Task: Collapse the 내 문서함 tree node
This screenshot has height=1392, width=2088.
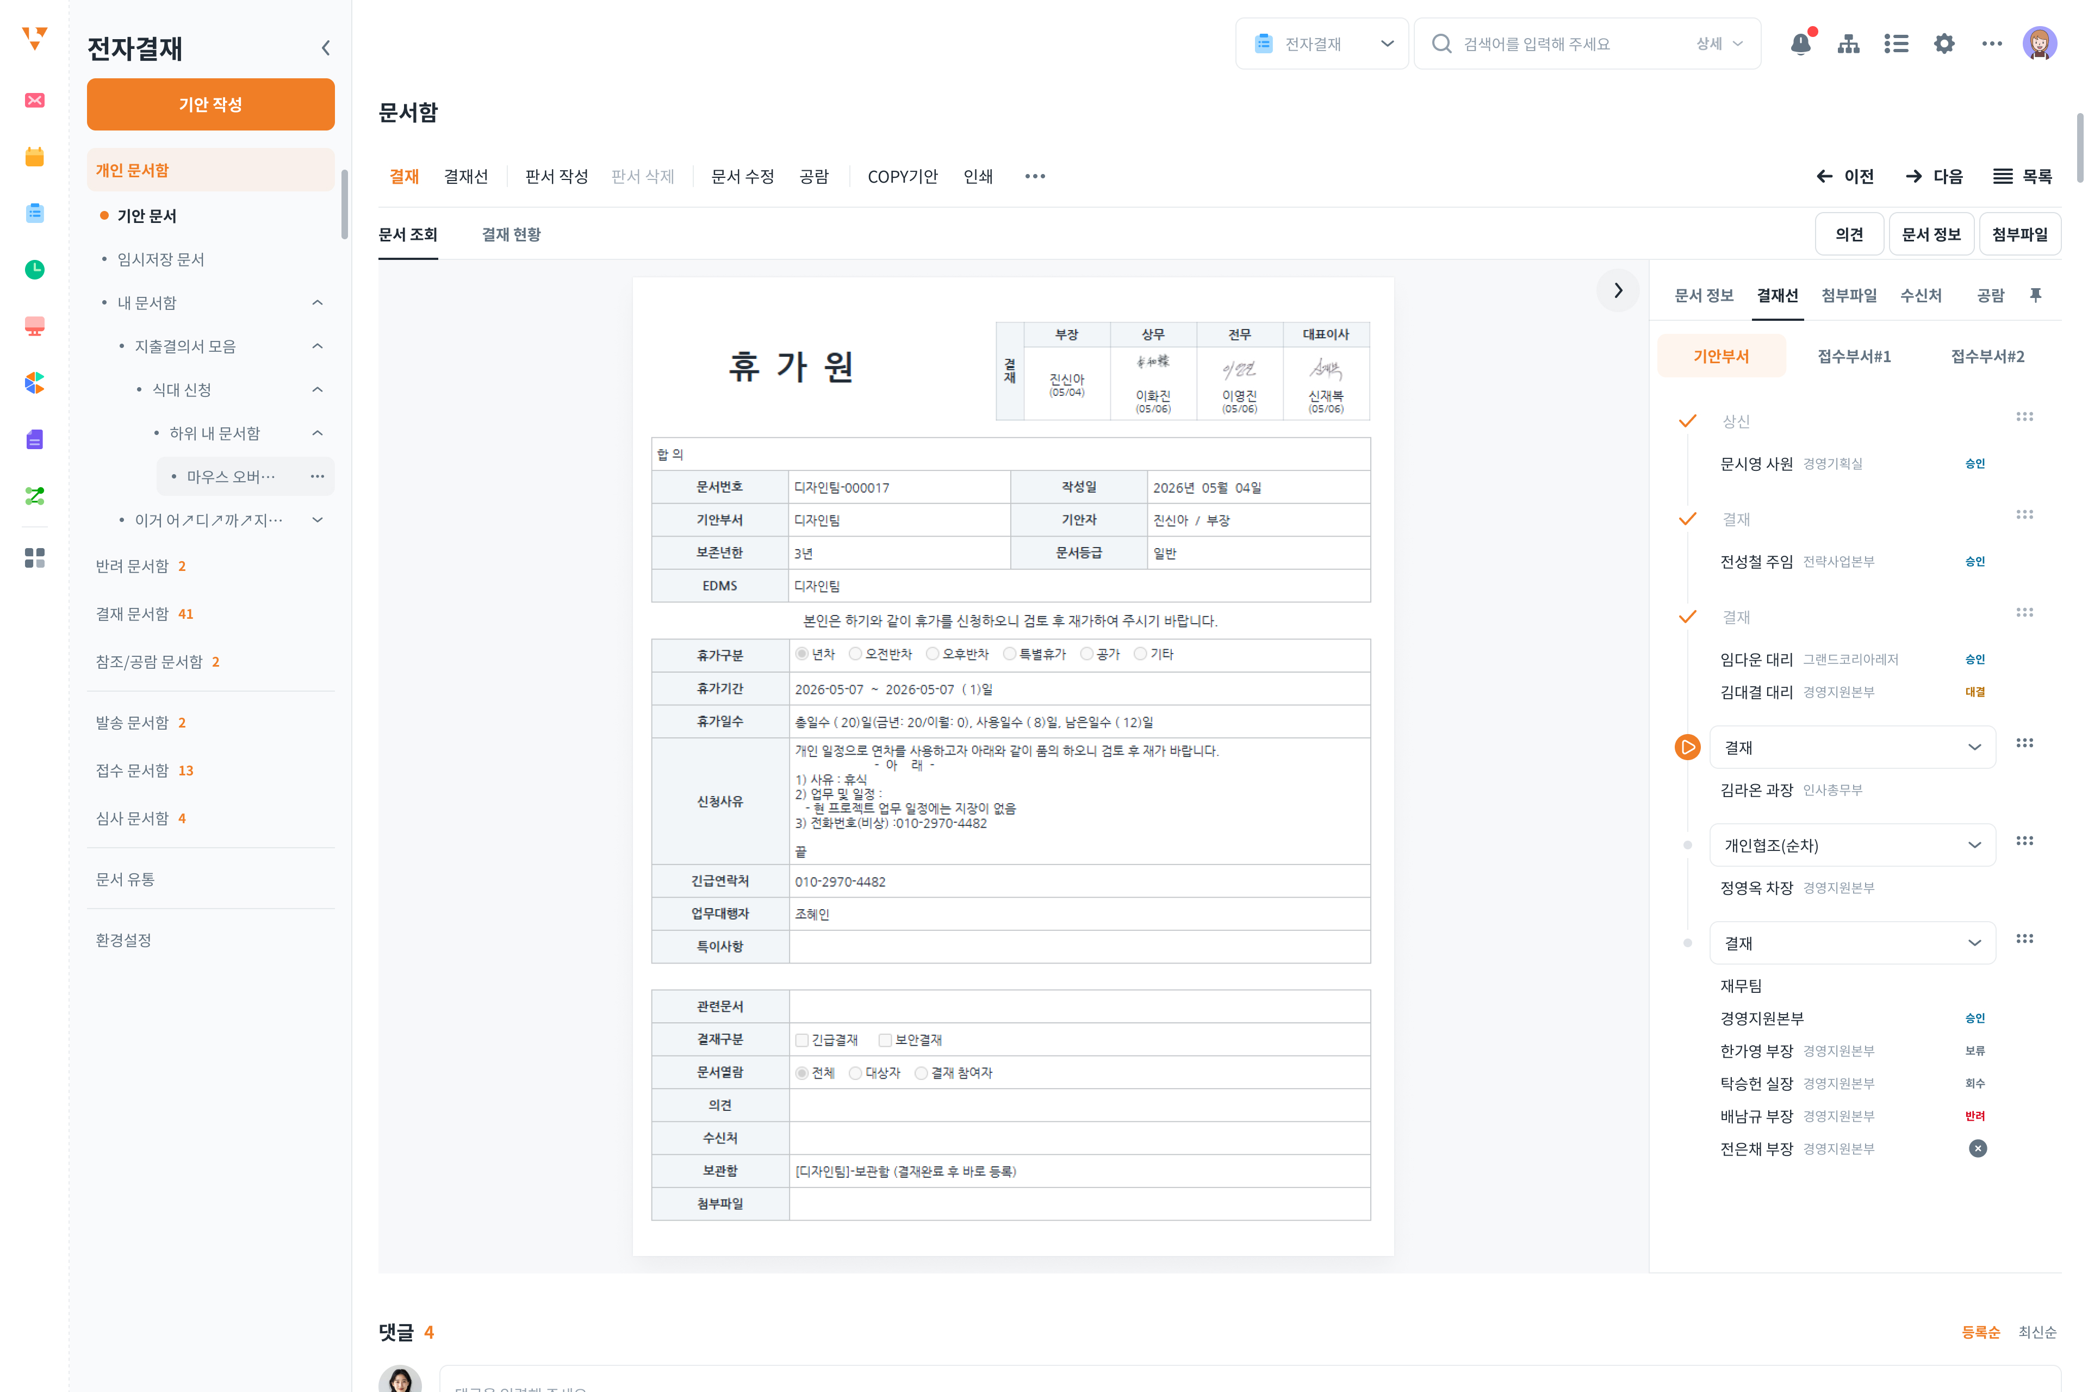Action: [317, 303]
